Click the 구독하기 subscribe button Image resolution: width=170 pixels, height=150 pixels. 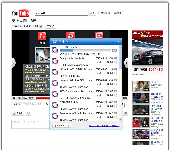tap(50, 26)
